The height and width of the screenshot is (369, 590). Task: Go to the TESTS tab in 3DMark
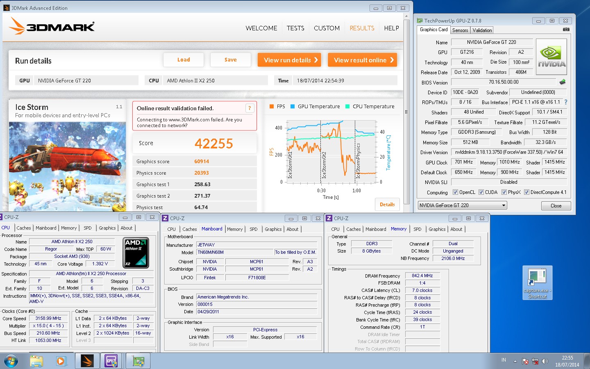[x=295, y=28]
